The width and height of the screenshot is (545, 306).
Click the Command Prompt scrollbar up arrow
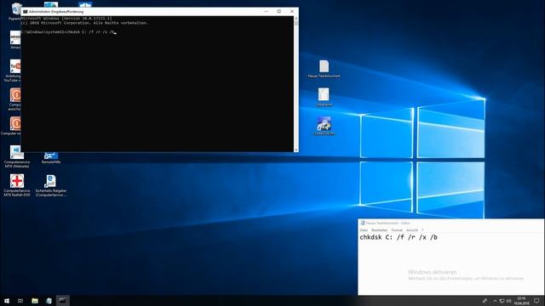295,19
